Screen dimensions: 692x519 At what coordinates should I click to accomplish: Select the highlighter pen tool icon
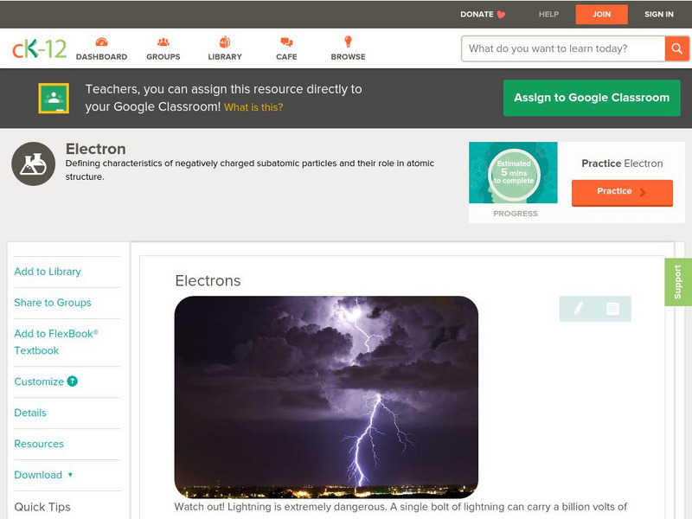click(578, 308)
